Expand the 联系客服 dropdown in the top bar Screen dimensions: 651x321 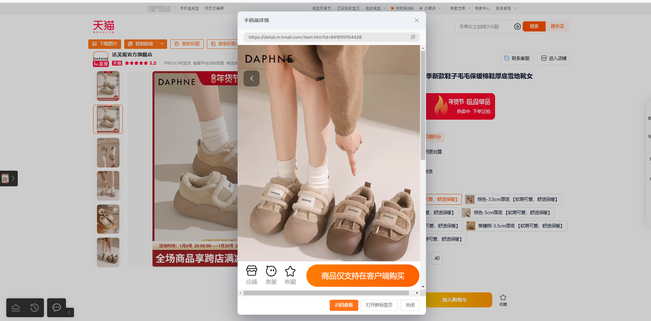point(506,8)
